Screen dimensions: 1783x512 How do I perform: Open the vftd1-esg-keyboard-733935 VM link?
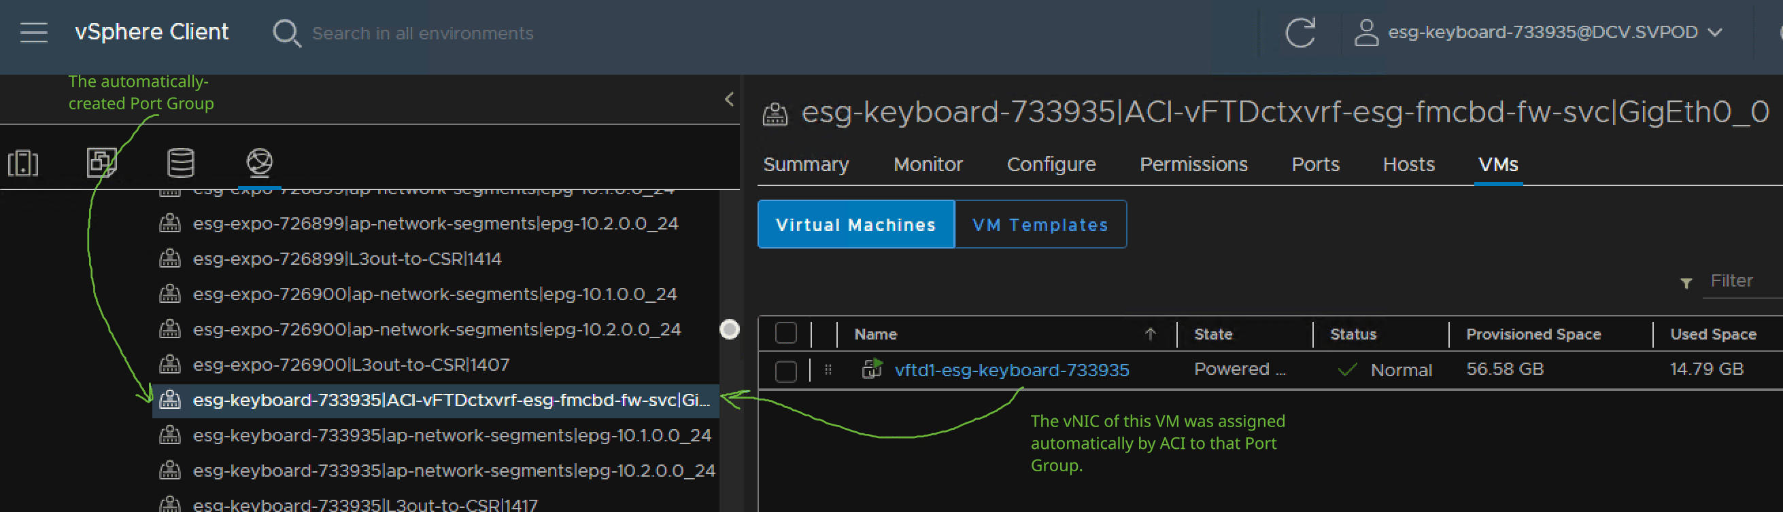(1011, 370)
